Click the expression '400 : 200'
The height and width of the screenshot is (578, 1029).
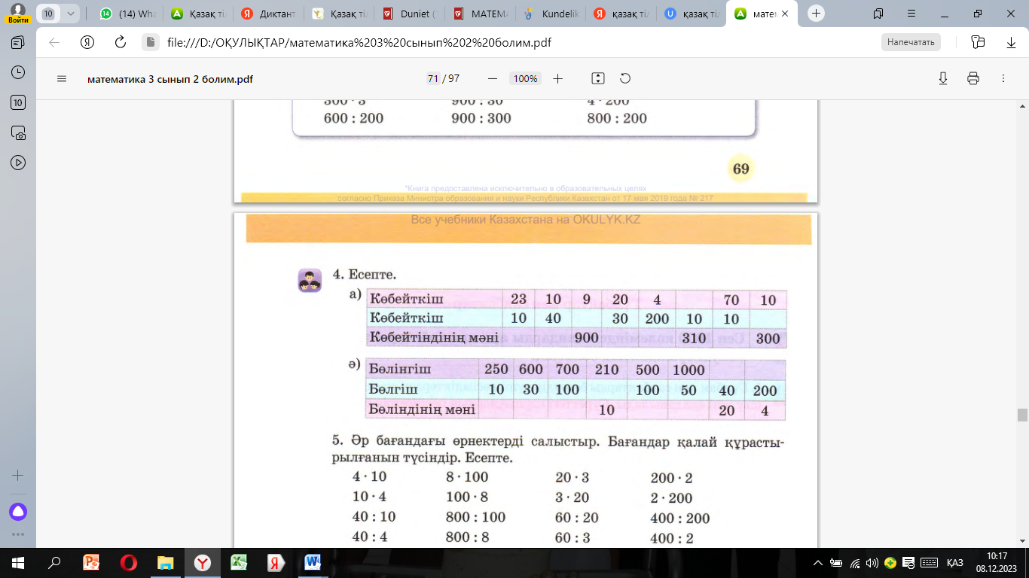[x=680, y=519]
